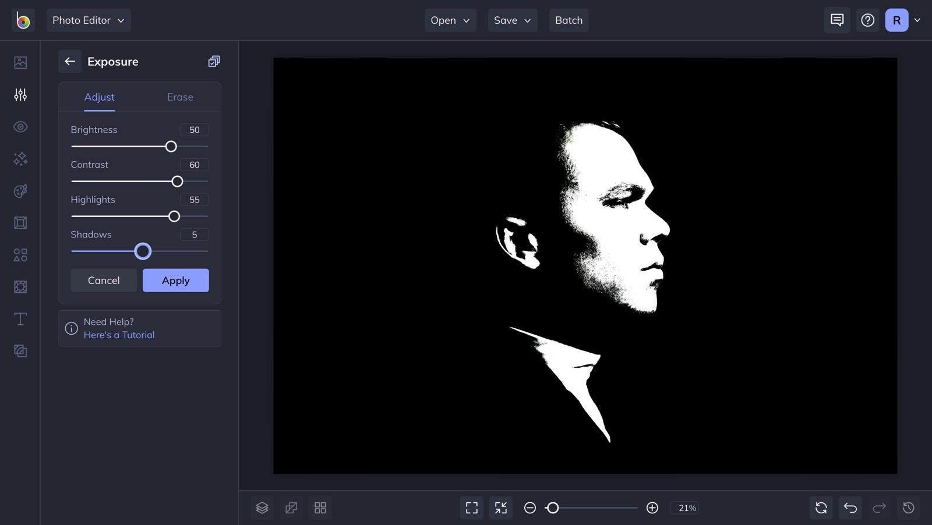Select the Adjust tab
932x525 pixels.
click(x=100, y=97)
